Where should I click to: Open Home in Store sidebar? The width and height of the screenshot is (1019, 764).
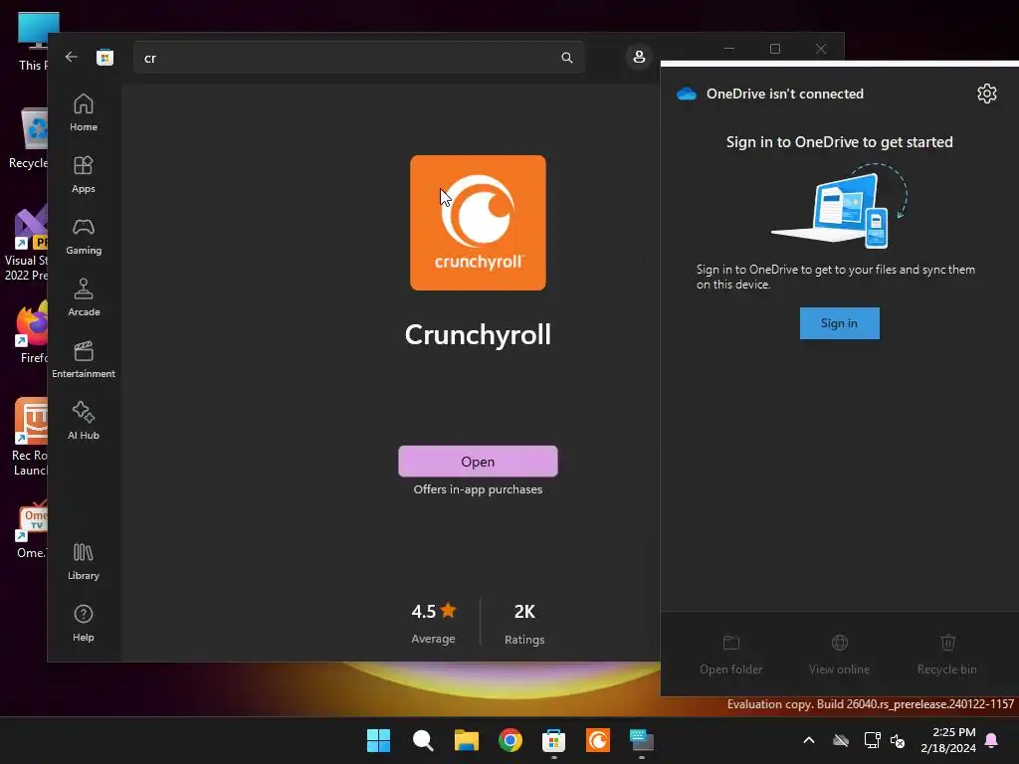coord(84,113)
